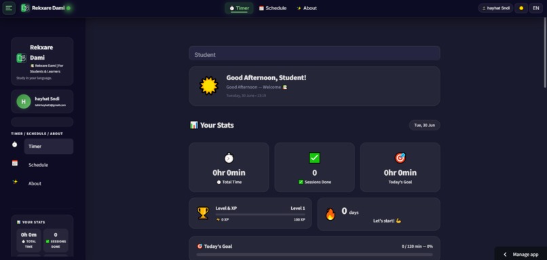547x260 pixels.
Task: Change language with the EN button
Action: coord(536,8)
